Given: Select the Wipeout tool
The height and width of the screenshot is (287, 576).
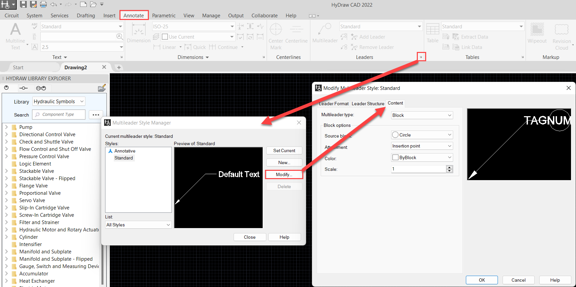Looking at the screenshot, I should pyautogui.click(x=537, y=33).
